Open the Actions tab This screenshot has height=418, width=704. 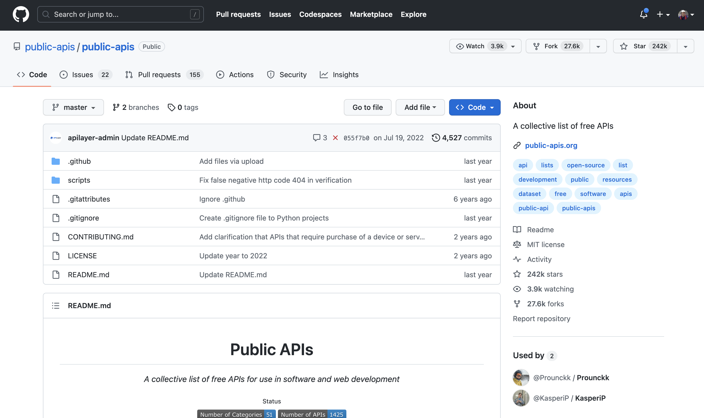(235, 75)
